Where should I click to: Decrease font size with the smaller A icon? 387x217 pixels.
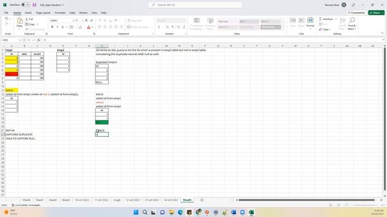click(91, 20)
